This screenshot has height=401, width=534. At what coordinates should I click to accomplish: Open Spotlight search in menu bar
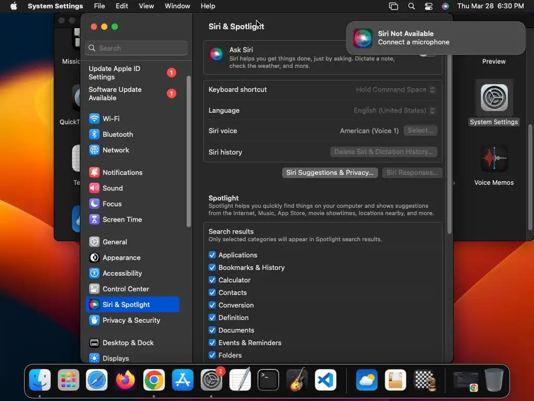coord(411,6)
